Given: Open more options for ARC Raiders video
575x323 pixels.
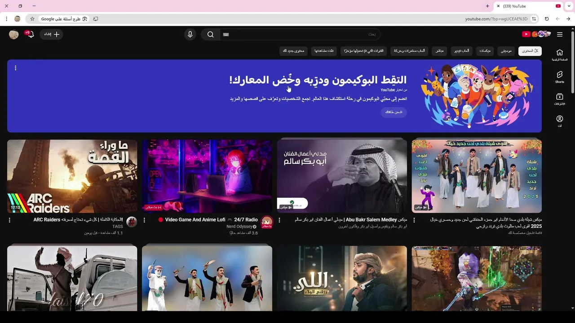Looking at the screenshot, I should 9,220.
